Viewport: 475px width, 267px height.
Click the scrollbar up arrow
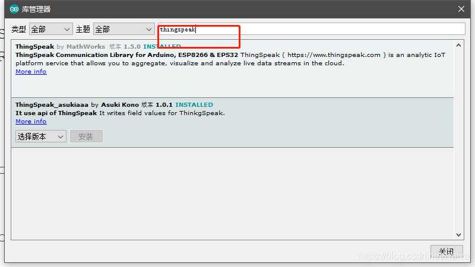458,46
